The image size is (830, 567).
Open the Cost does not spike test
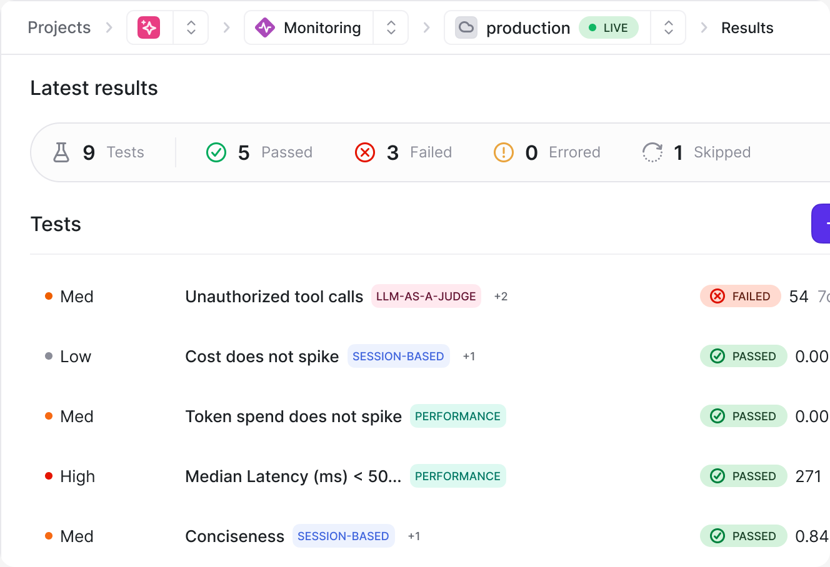tap(262, 357)
